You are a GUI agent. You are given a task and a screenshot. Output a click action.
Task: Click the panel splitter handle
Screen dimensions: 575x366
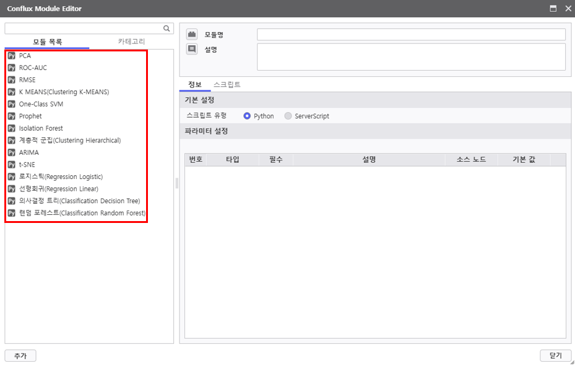176,184
